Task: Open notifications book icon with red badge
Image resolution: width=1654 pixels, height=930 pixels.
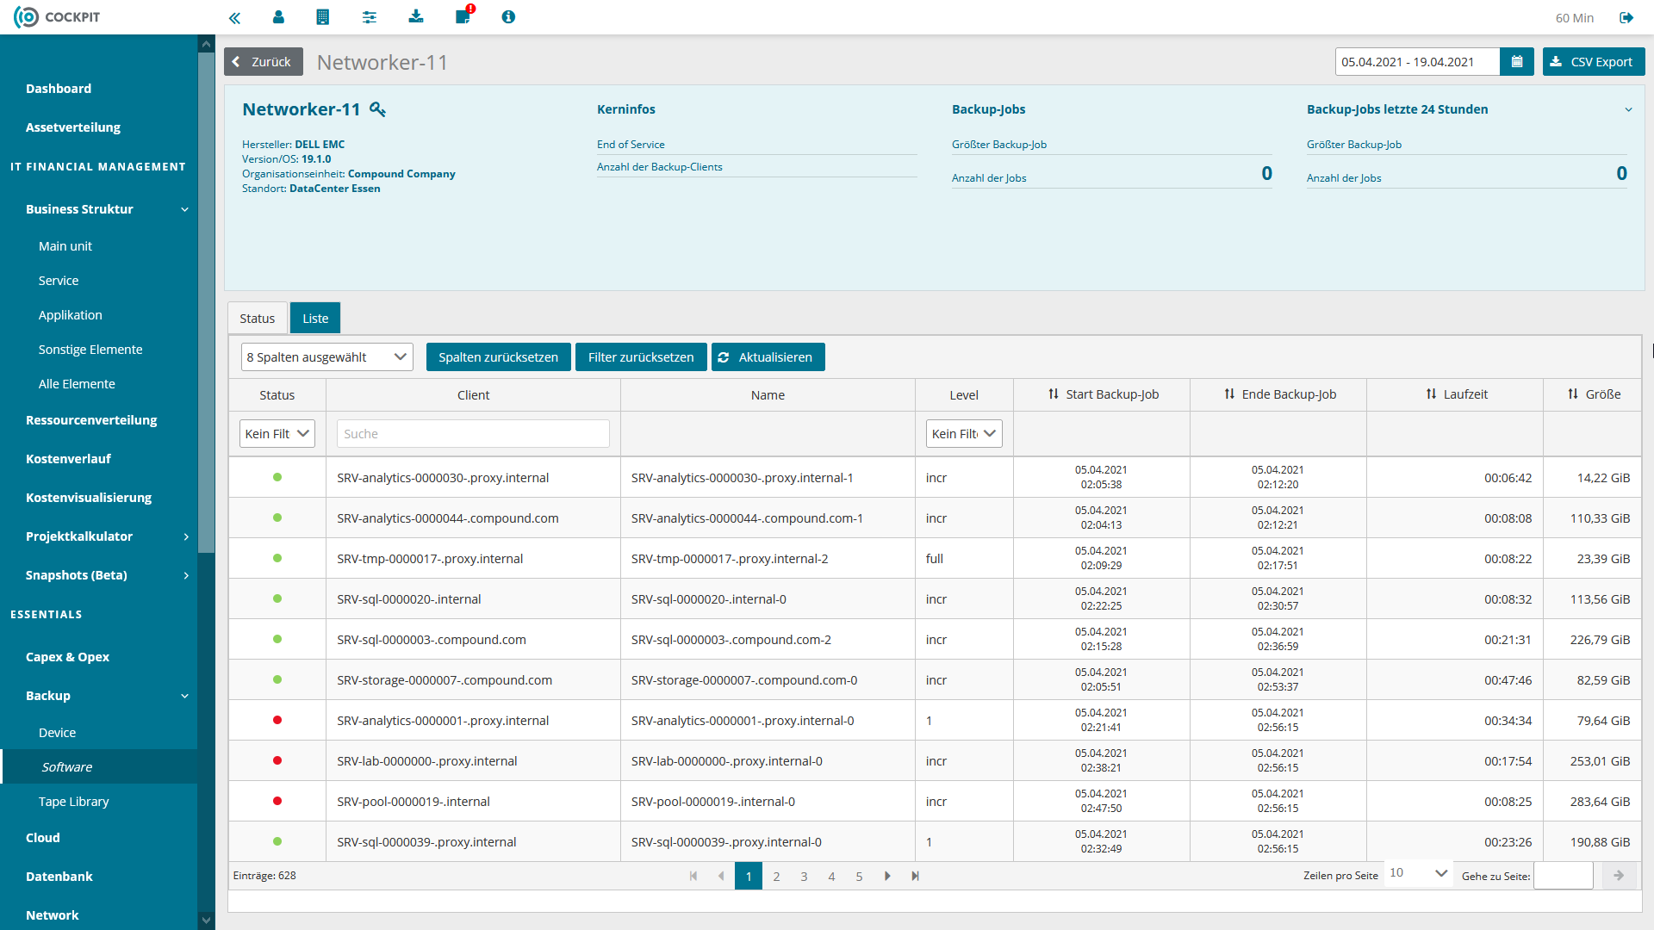Action: (x=463, y=15)
